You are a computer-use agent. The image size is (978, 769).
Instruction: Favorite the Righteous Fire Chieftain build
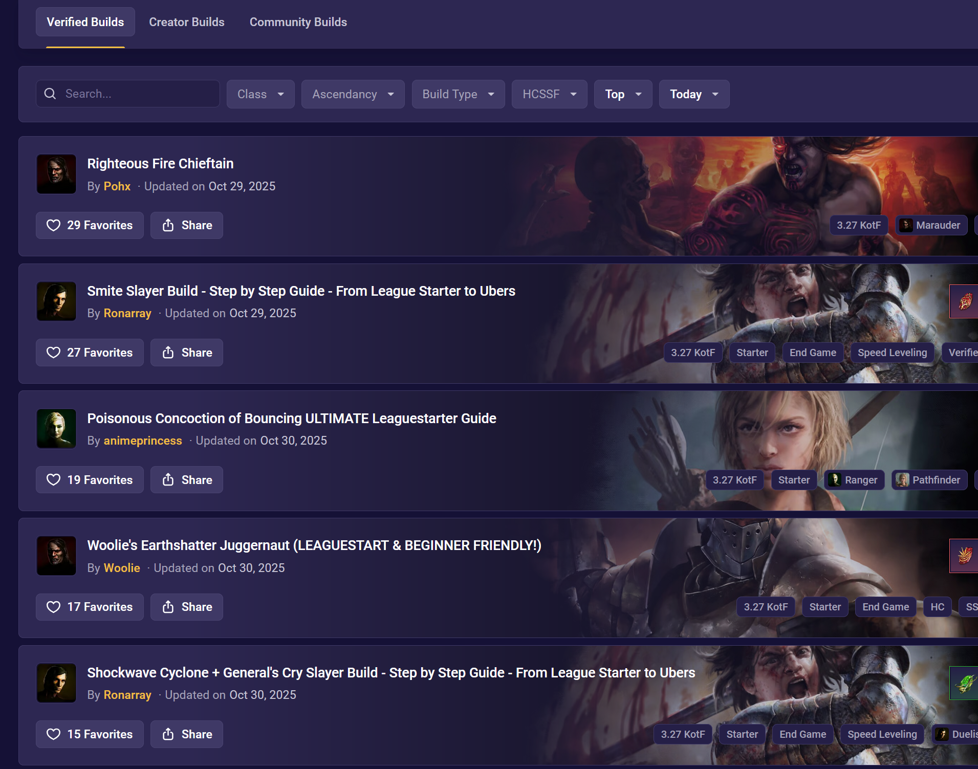click(x=90, y=225)
